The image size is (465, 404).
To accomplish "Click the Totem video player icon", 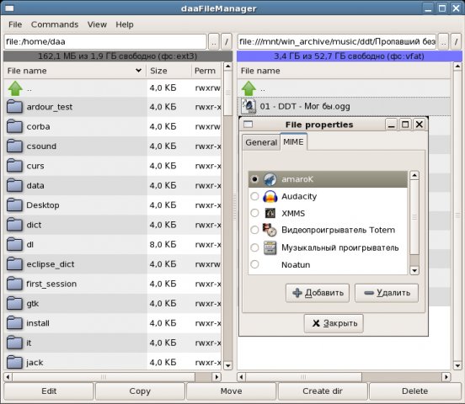I will [270, 231].
